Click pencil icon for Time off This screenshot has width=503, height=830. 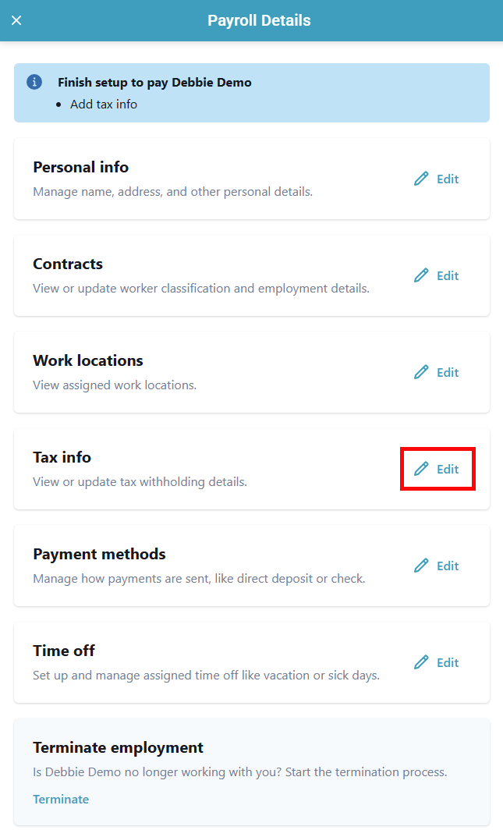point(422,662)
